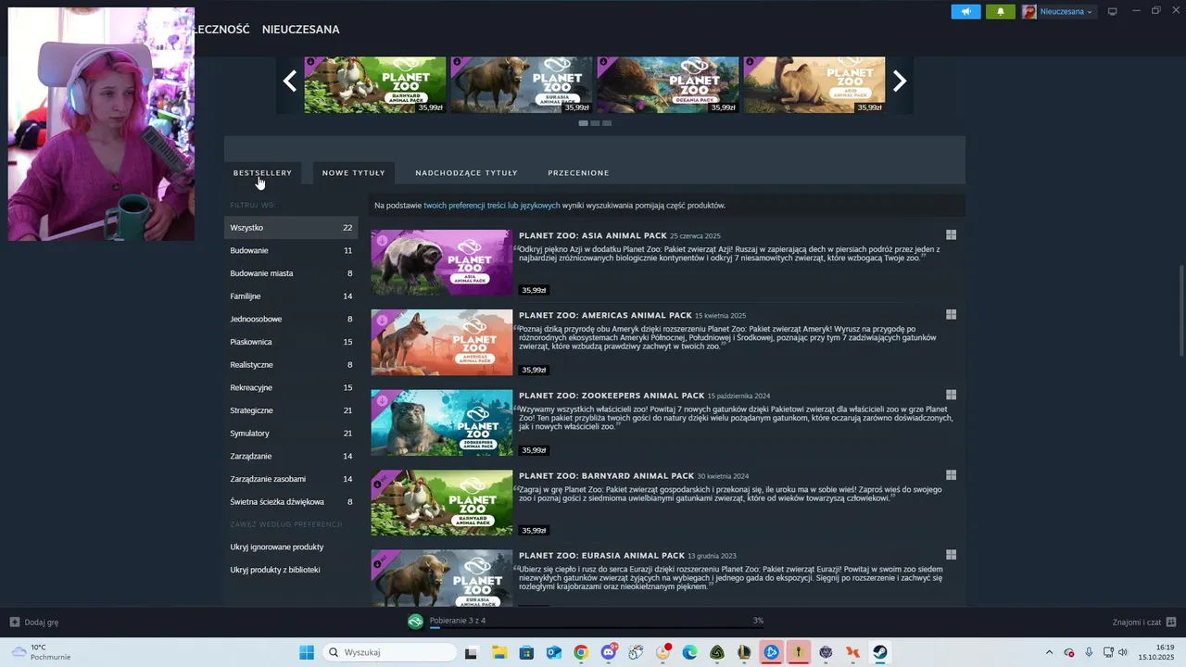1186x667 pixels.
Task: Click the Wyszukaj taskbar search box
Action: pos(389,652)
